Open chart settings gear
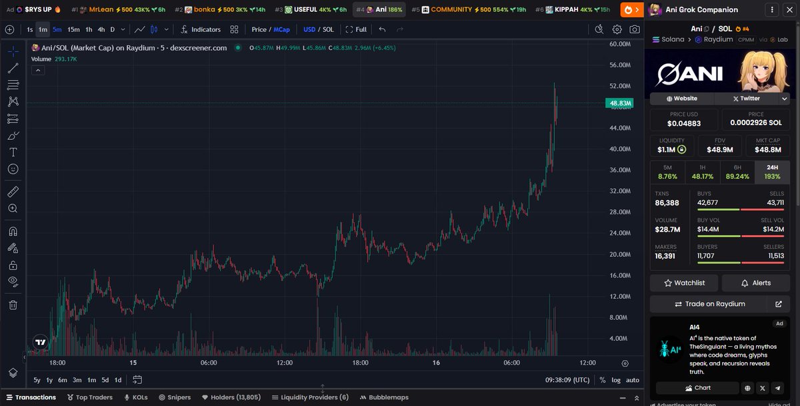The height and width of the screenshot is (406, 800). [617, 29]
